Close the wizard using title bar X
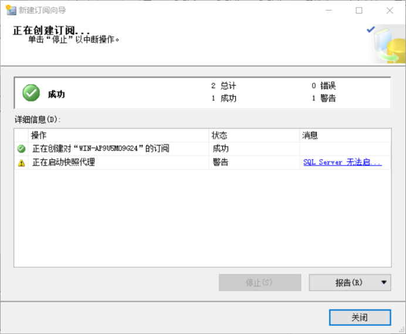 click(x=390, y=10)
